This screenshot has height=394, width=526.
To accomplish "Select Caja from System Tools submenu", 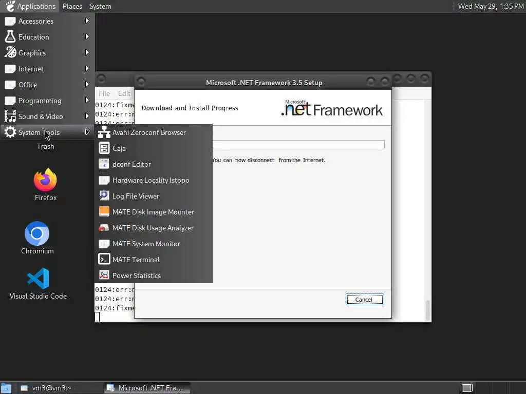I will pyautogui.click(x=153, y=148).
